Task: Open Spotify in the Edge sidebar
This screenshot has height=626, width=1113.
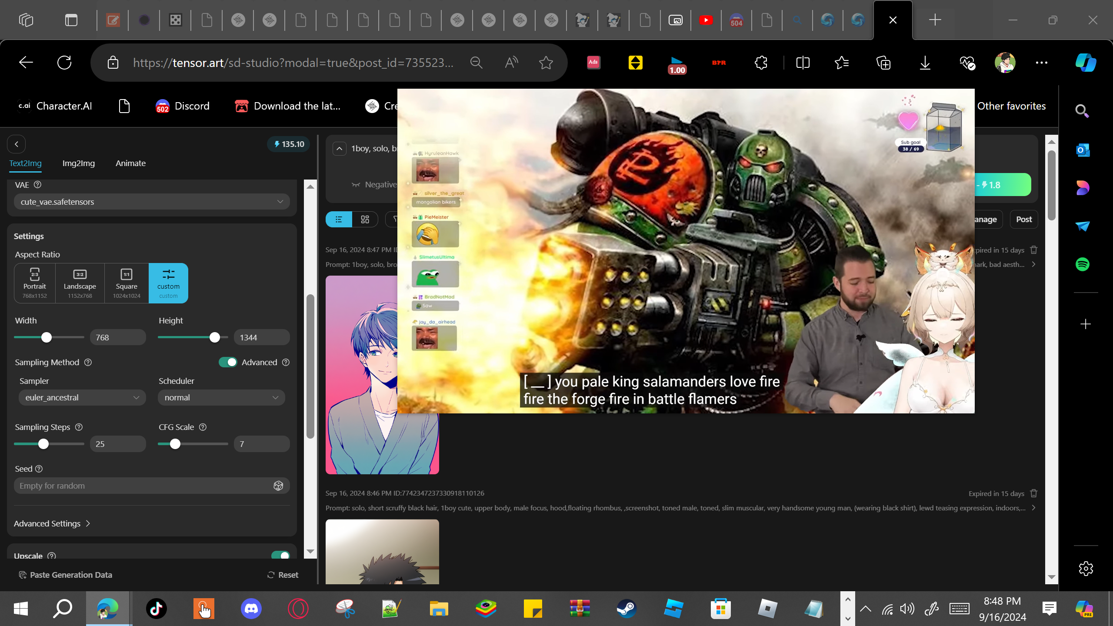Action: coord(1083,264)
